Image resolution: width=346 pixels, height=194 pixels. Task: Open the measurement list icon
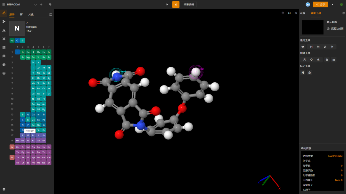tap(334, 60)
